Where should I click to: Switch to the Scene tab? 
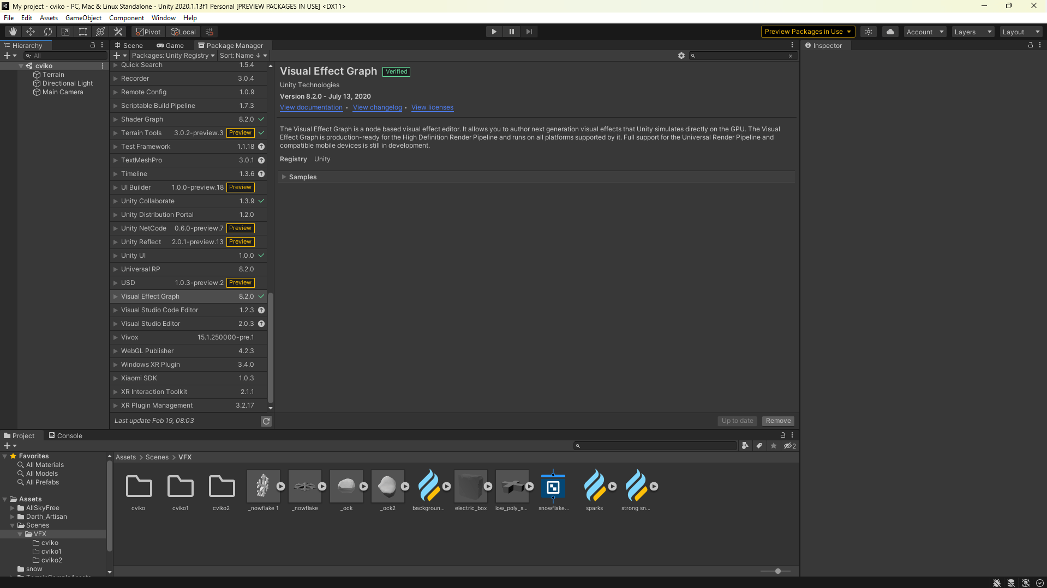[128, 45]
